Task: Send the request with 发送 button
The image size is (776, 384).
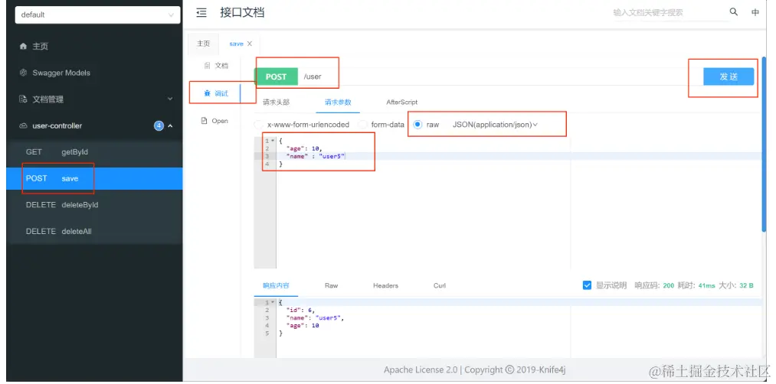Action: tap(729, 76)
